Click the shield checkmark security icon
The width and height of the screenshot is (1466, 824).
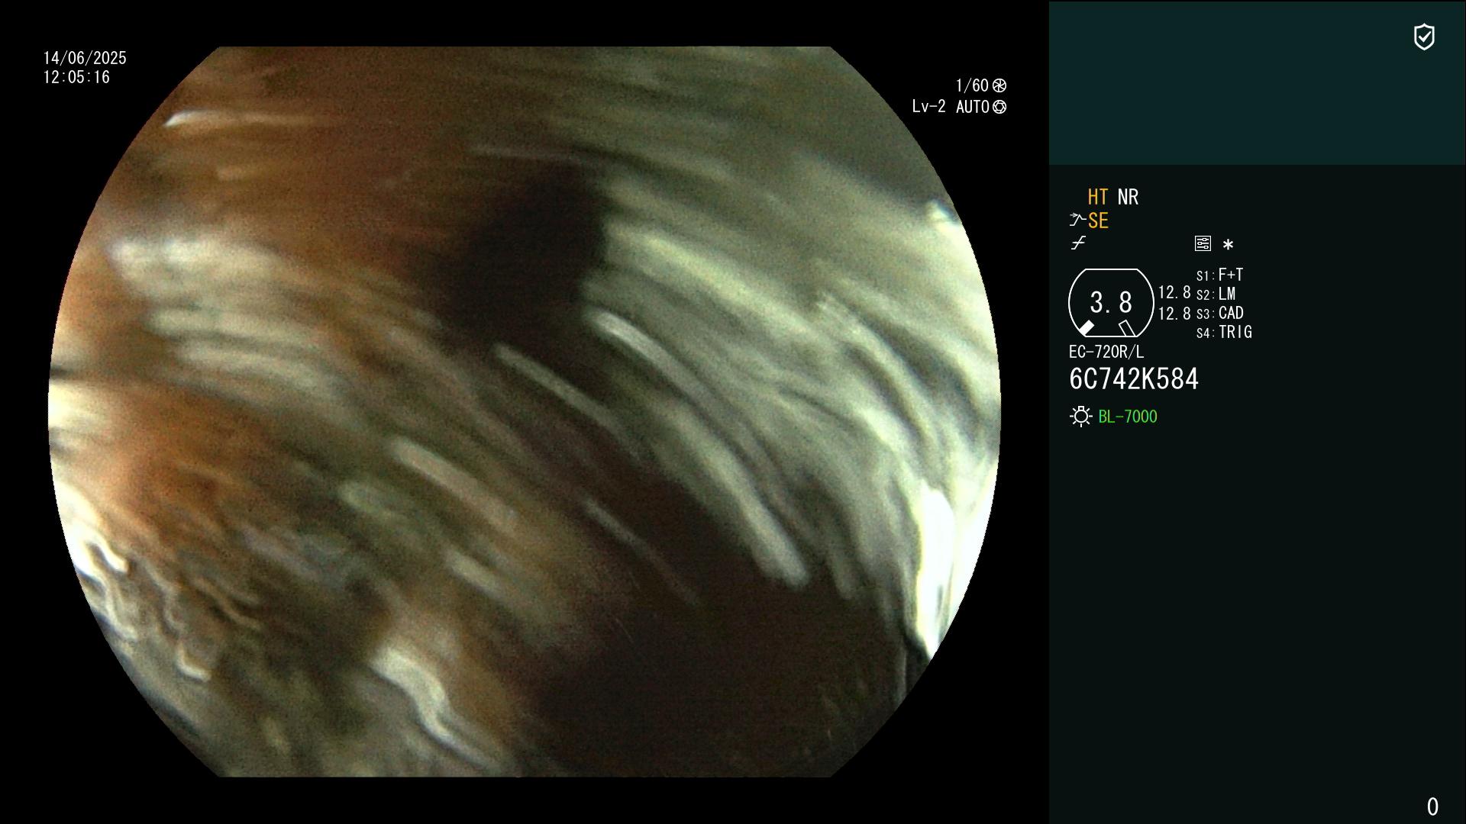[1424, 37]
